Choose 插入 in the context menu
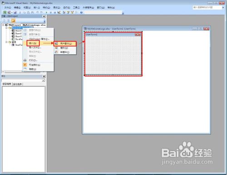 38,43
